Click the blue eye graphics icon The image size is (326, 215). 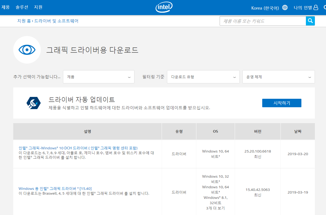[27, 50]
